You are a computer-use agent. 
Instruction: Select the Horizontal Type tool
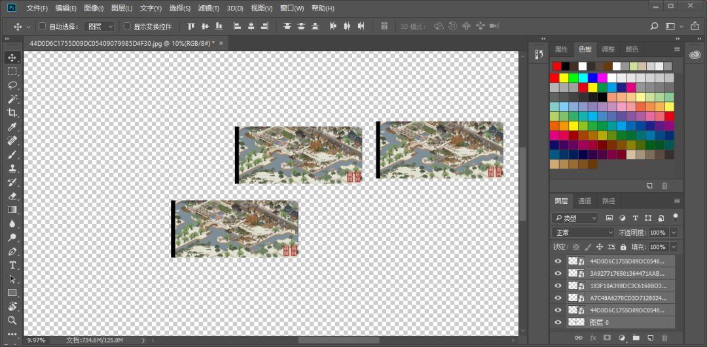(12, 265)
